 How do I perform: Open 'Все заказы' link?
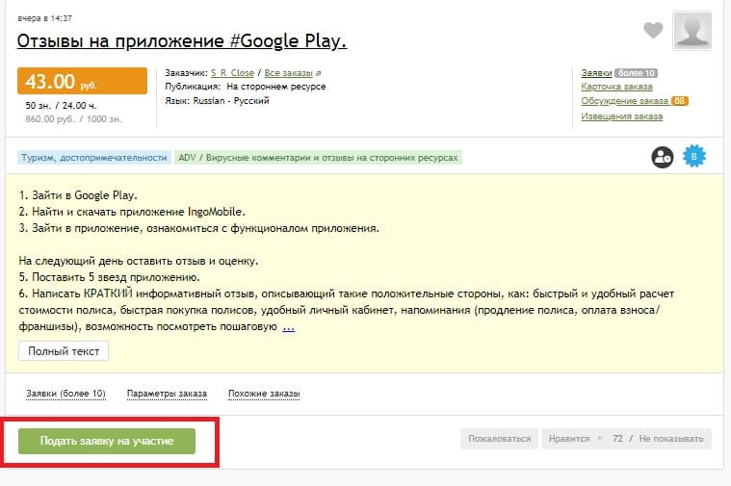pos(289,73)
